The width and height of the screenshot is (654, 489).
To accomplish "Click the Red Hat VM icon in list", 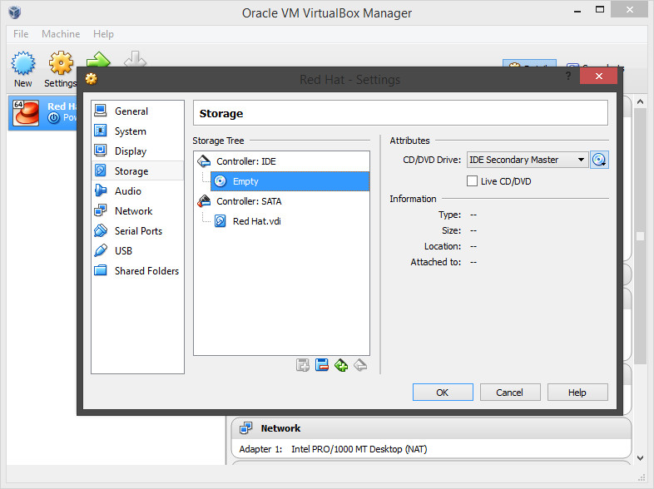I will (x=26, y=112).
